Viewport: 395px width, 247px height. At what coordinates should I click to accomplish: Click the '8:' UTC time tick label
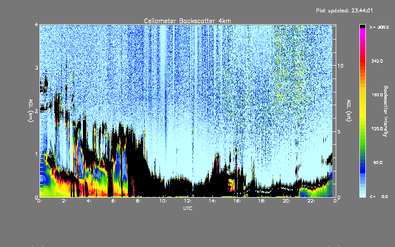pos(138,201)
